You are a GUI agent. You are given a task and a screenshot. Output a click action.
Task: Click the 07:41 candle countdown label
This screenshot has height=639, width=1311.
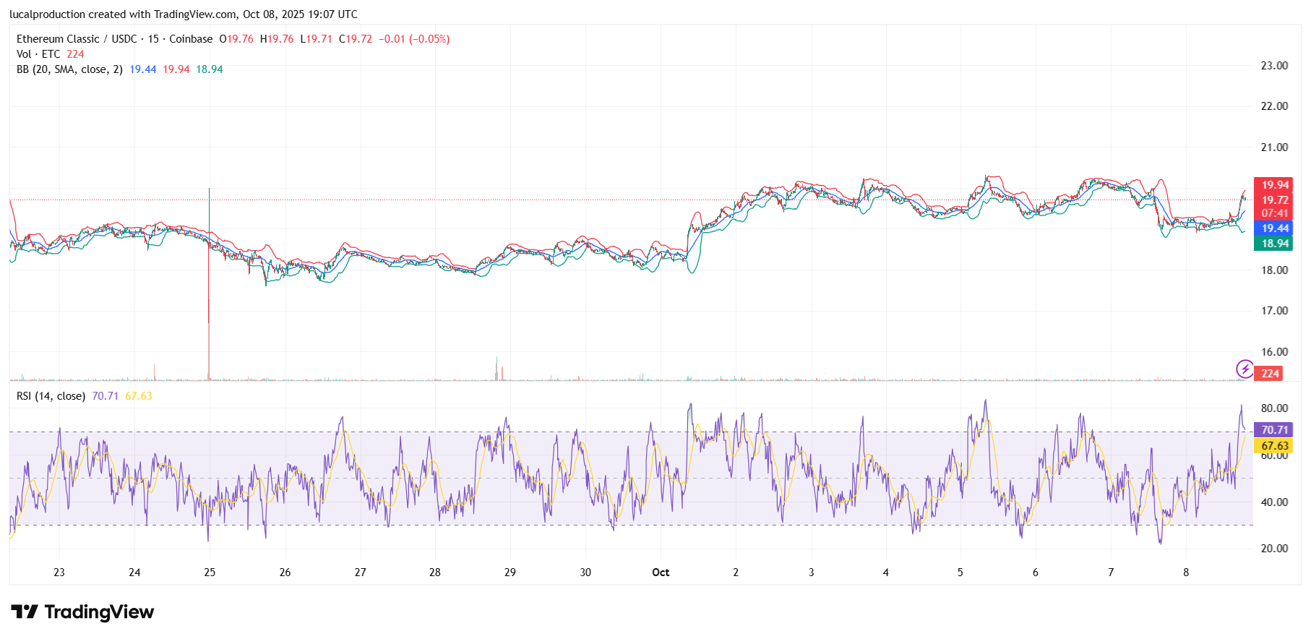[1274, 213]
